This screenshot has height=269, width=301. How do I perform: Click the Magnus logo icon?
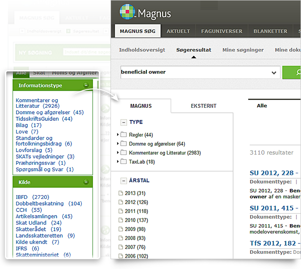pos(127,12)
